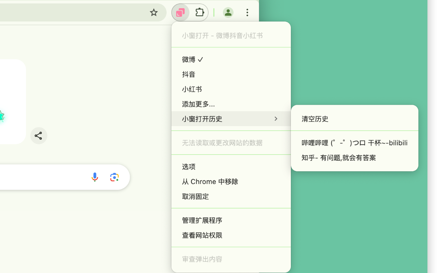Click the bookmark star icon

pyautogui.click(x=154, y=12)
